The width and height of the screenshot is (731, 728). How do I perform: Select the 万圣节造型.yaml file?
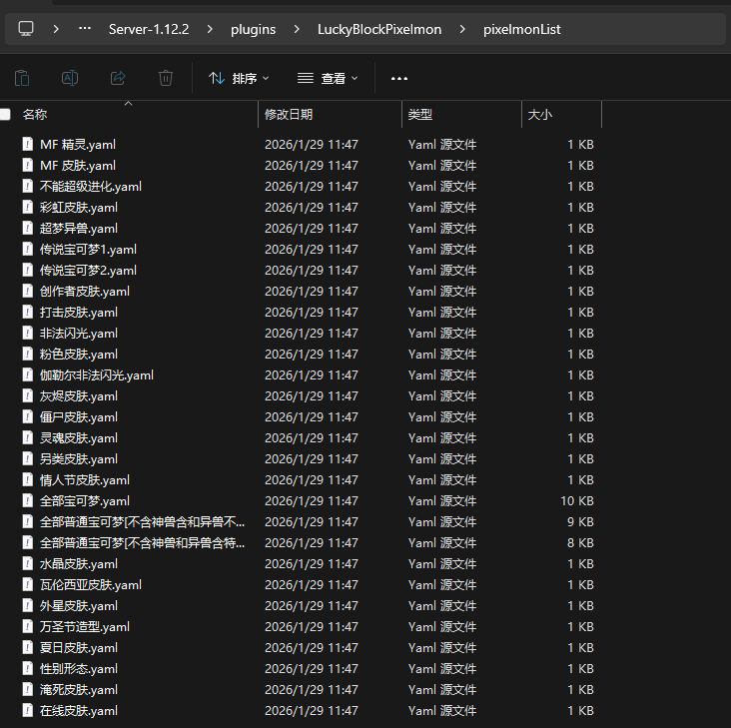(x=85, y=627)
